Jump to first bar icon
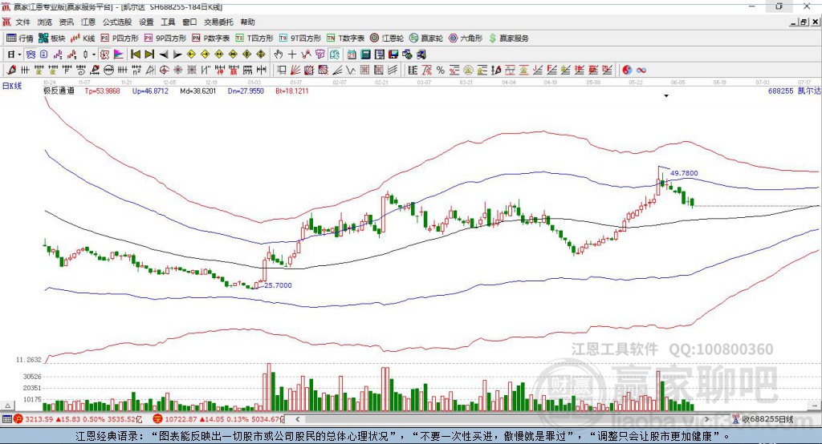The height and width of the screenshot is (444, 822). tap(135, 54)
